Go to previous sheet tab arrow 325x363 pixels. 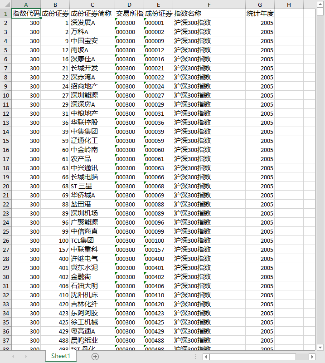(13, 357)
